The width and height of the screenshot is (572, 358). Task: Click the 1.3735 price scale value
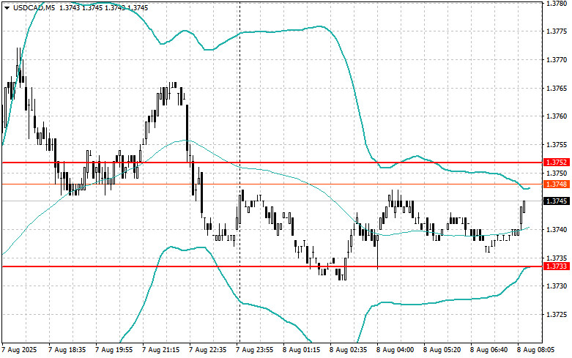click(x=557, y=258)
